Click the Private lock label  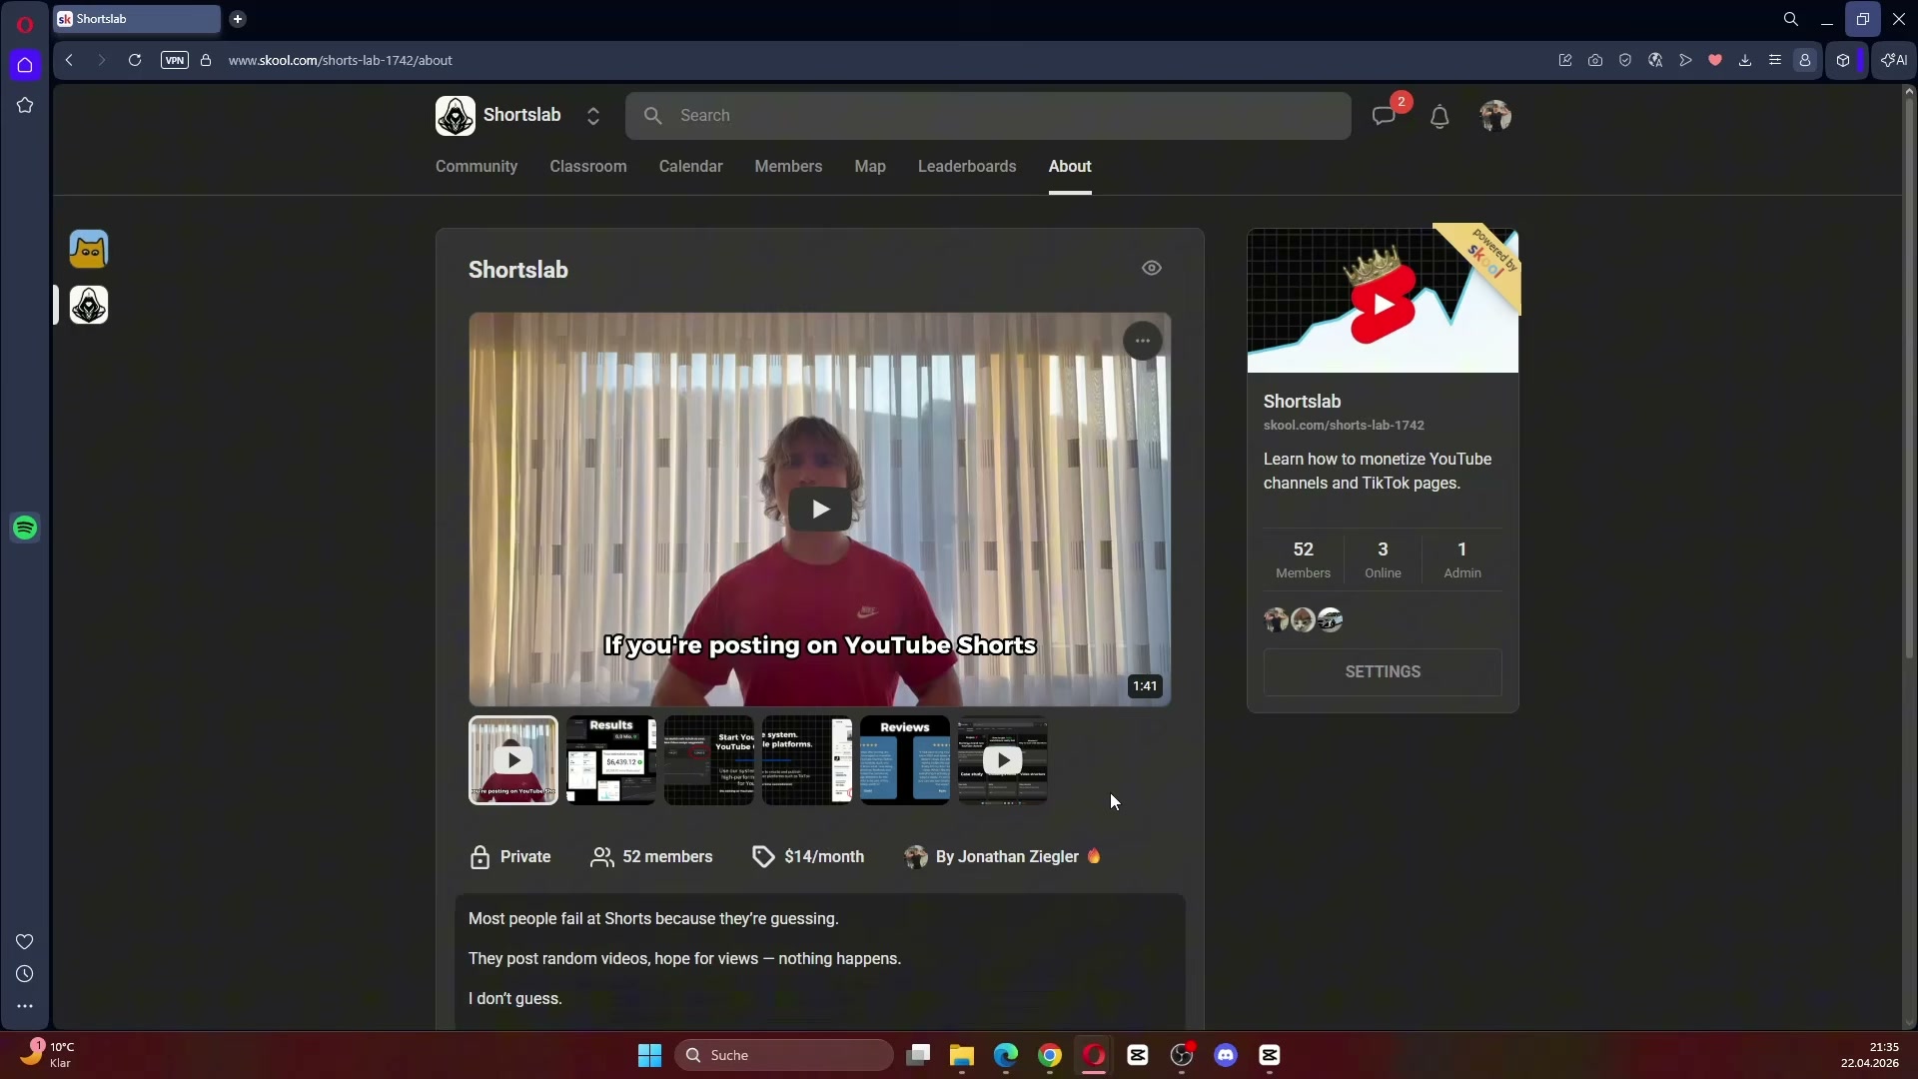(x=509, y=857)
